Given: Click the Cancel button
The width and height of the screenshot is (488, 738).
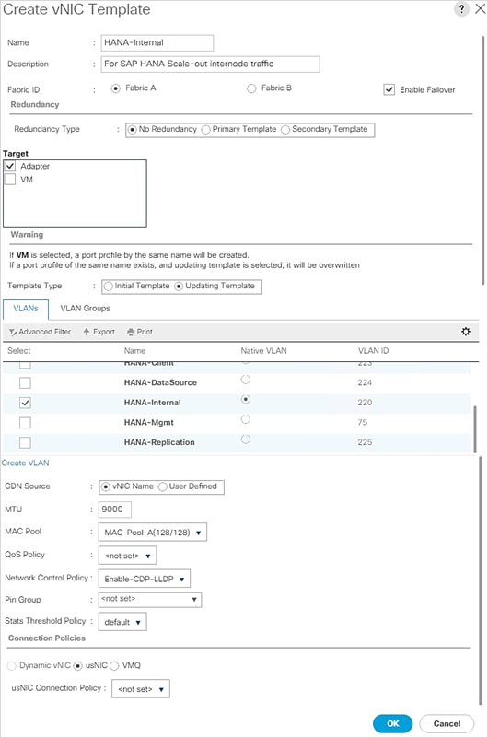Looking at the screenshot, I should tap(447, 724).
